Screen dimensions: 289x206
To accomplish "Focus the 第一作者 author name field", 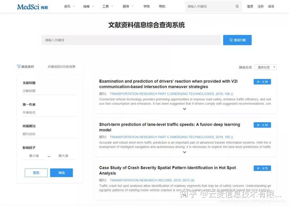I will coord(50,112).
